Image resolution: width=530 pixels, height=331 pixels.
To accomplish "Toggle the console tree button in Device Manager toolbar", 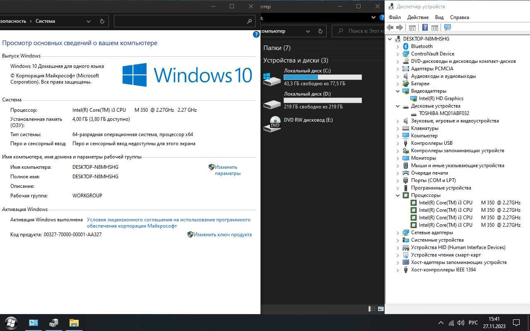I will point(412,27).
